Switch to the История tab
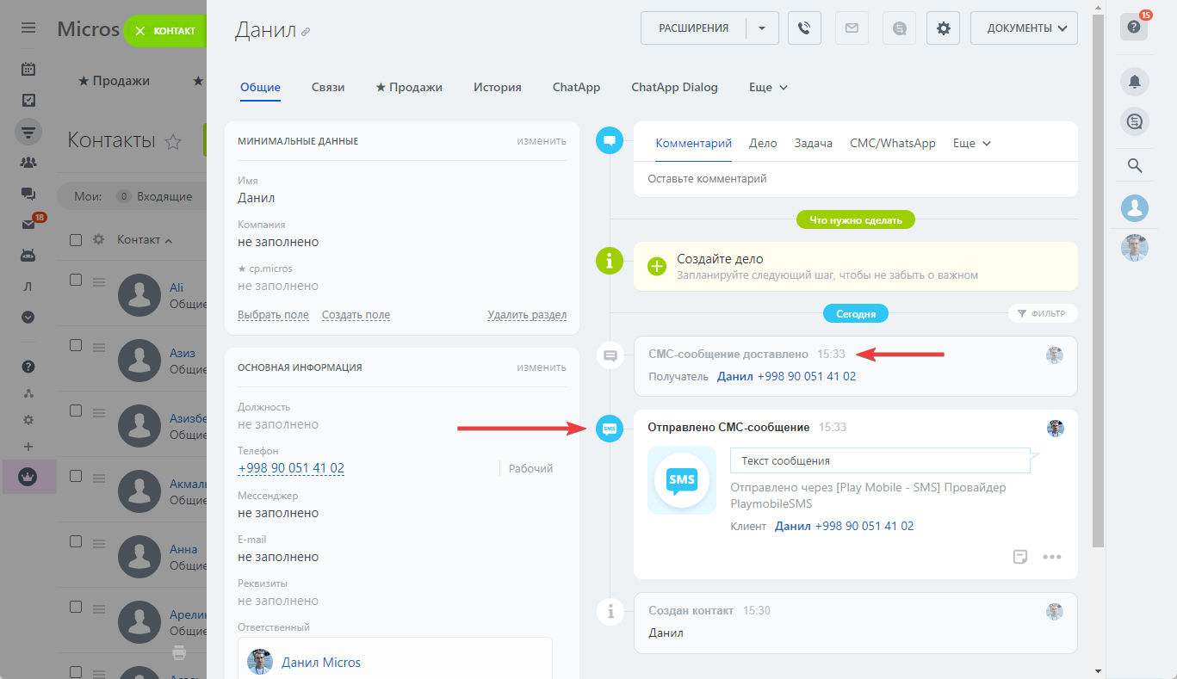1177x679 pixels. coord(497,87)
